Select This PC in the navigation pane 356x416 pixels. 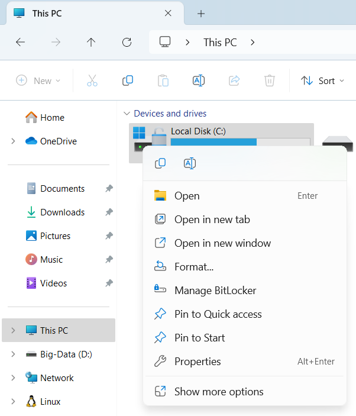(59, 330)
